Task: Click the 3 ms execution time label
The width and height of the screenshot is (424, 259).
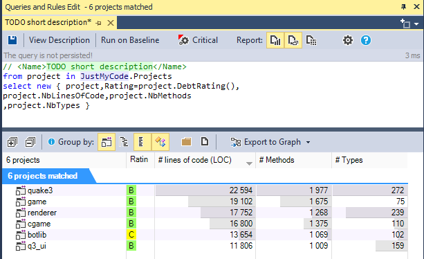Action: 412,56
